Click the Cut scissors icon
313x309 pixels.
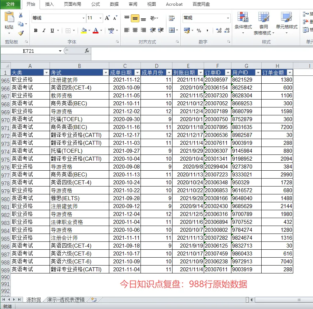(x=20, y=15)
